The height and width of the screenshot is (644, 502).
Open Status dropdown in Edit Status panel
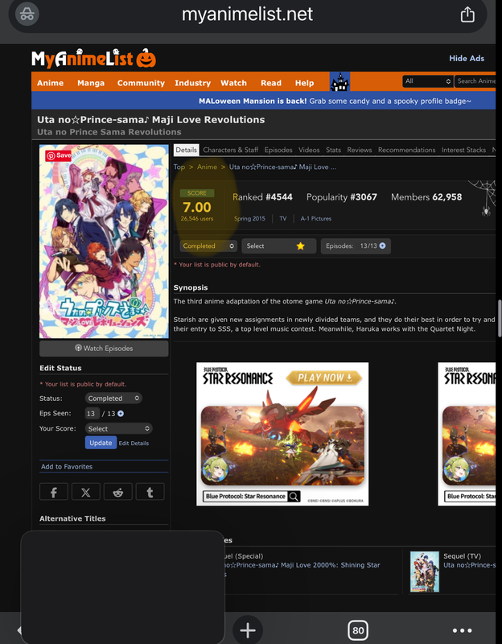113,398
